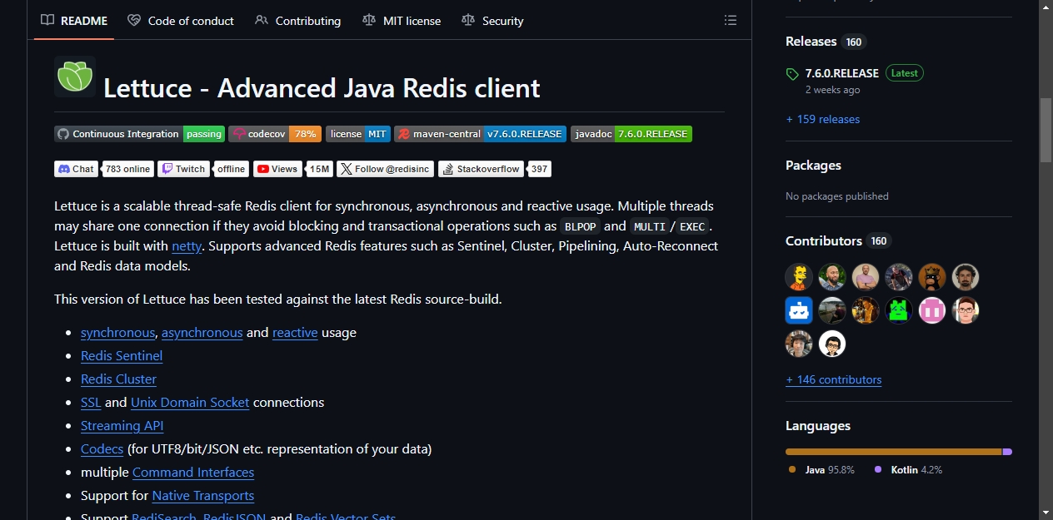The image size is (1053, 520).
Task: Click the X Follow @redisinc badge
Action: pos(386,169)
